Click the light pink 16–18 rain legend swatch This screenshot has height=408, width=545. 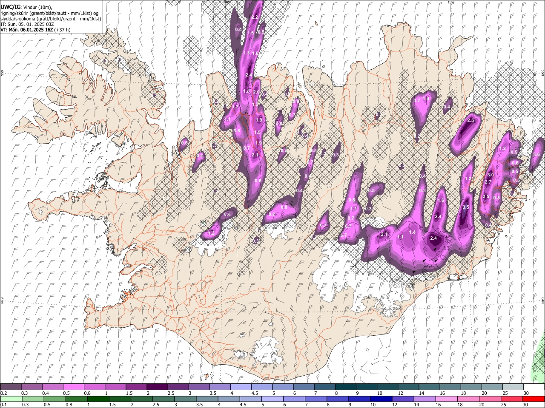coord(446,399)
